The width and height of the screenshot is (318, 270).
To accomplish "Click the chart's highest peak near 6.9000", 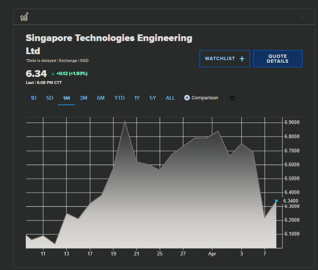I will [x=125, y=121].
